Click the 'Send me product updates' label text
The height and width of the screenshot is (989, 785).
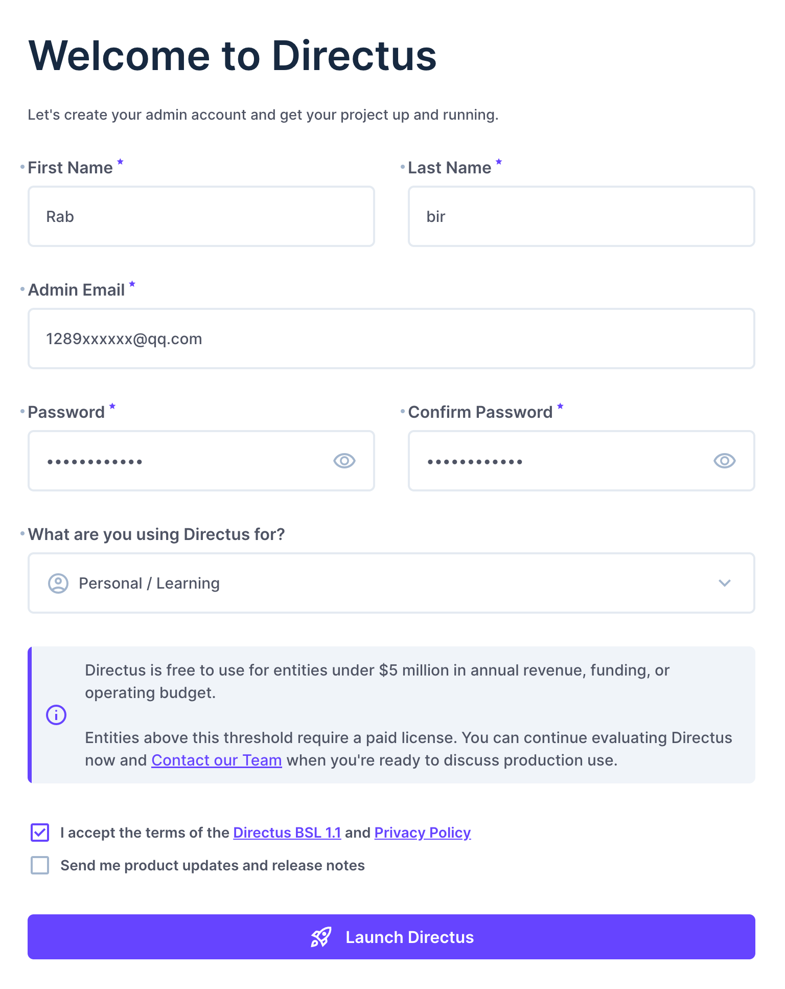213,865
